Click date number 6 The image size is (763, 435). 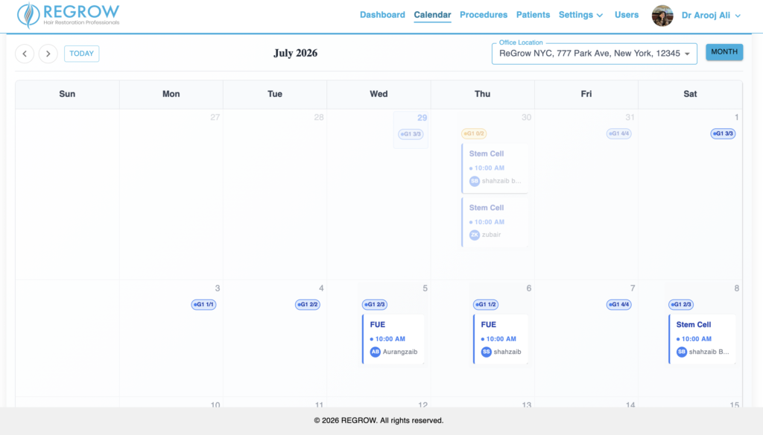pyautogui.click(x=528, y=288)
